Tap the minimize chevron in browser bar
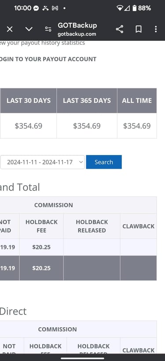 pos(29,29)
